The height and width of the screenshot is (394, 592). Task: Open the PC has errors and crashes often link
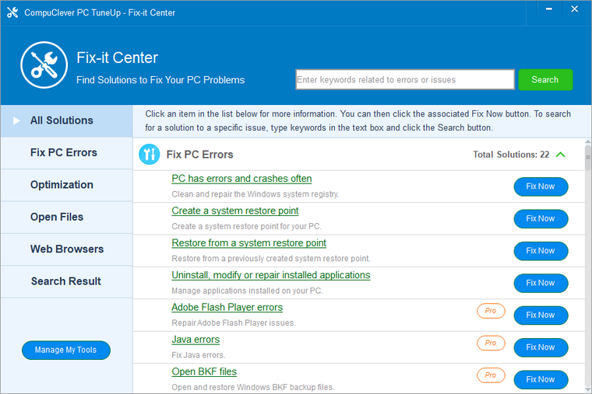[241, 179]
